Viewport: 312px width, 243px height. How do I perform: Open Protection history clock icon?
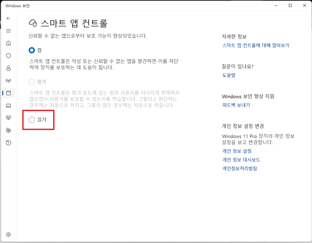coord(8,143)
